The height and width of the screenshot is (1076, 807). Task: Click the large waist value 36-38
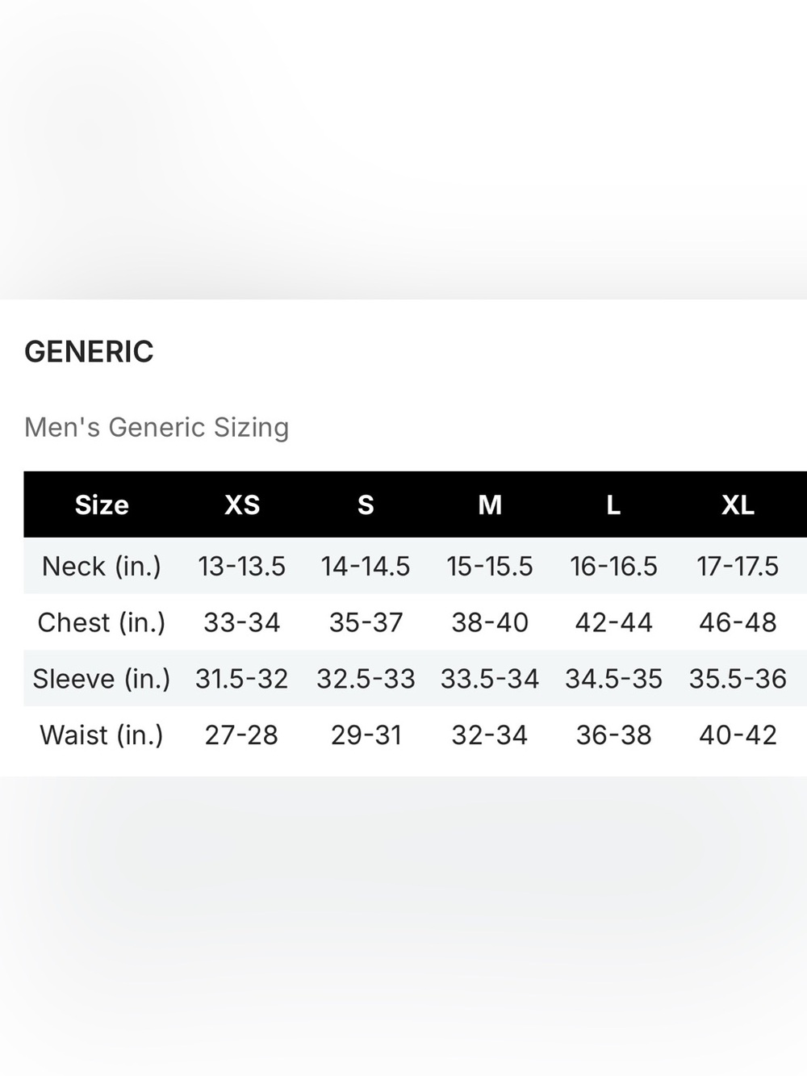613,735
